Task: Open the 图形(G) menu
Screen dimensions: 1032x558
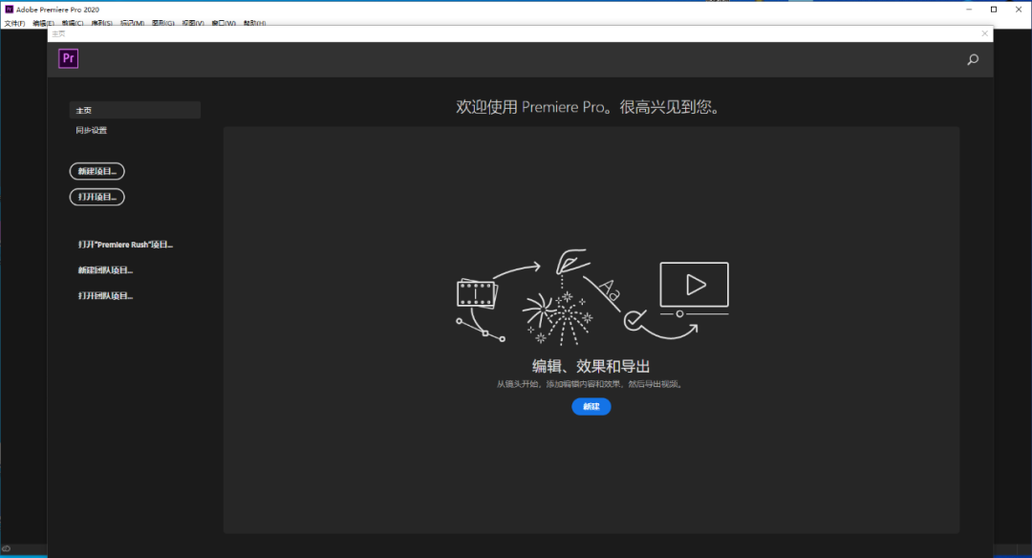Action: 162,23
